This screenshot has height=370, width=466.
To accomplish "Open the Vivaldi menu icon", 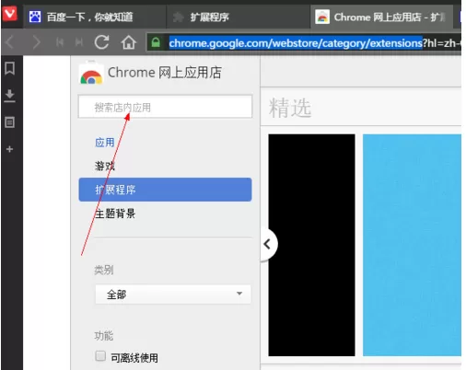I will pyautogui.click(x=9, y=14).
